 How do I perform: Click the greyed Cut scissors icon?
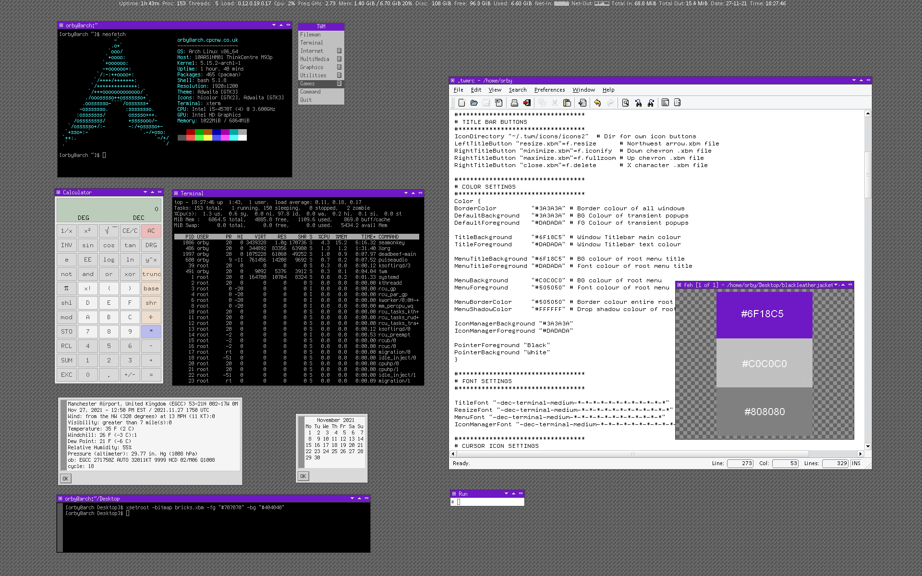click(555, 103)
